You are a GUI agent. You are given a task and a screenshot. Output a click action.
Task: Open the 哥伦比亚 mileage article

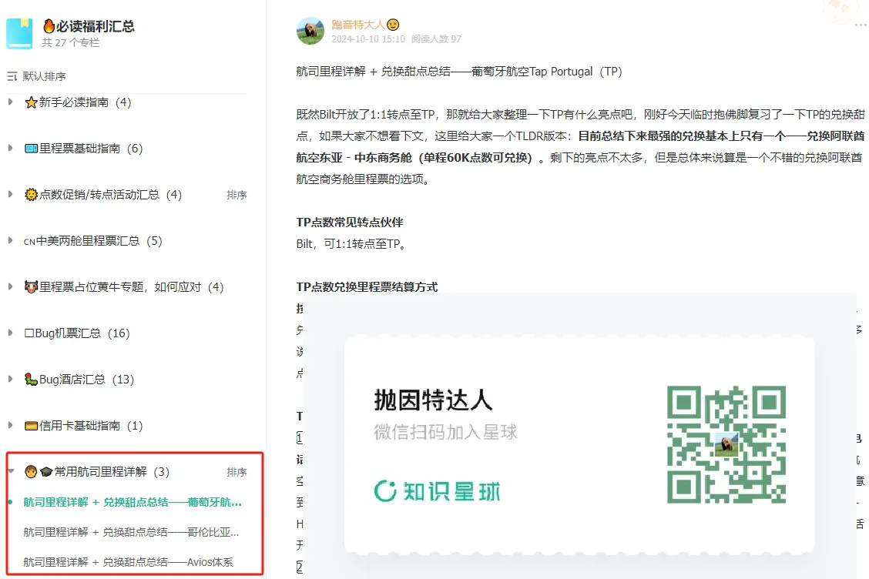[131, 532]
